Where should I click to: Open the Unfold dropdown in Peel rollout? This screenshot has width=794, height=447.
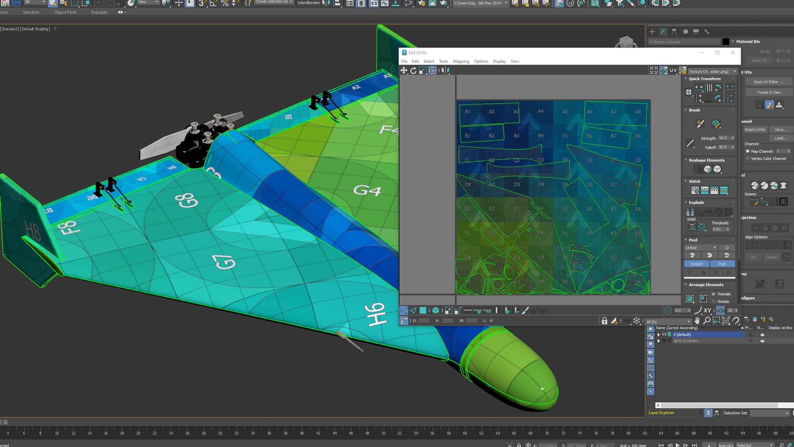coord(701,248)
